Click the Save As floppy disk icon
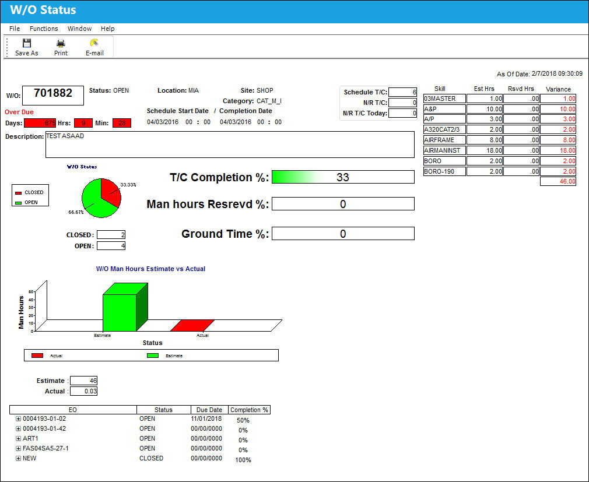Viewport: 589px width, 482px height. coord(27,43)
